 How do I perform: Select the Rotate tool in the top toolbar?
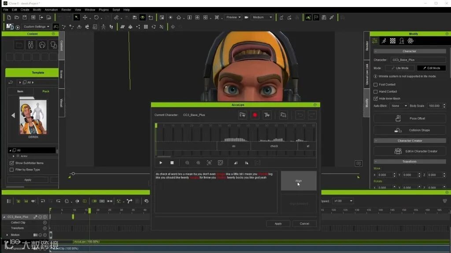(96, 17)
